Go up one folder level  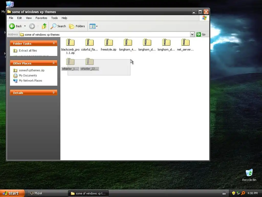[x=44, y=26]
